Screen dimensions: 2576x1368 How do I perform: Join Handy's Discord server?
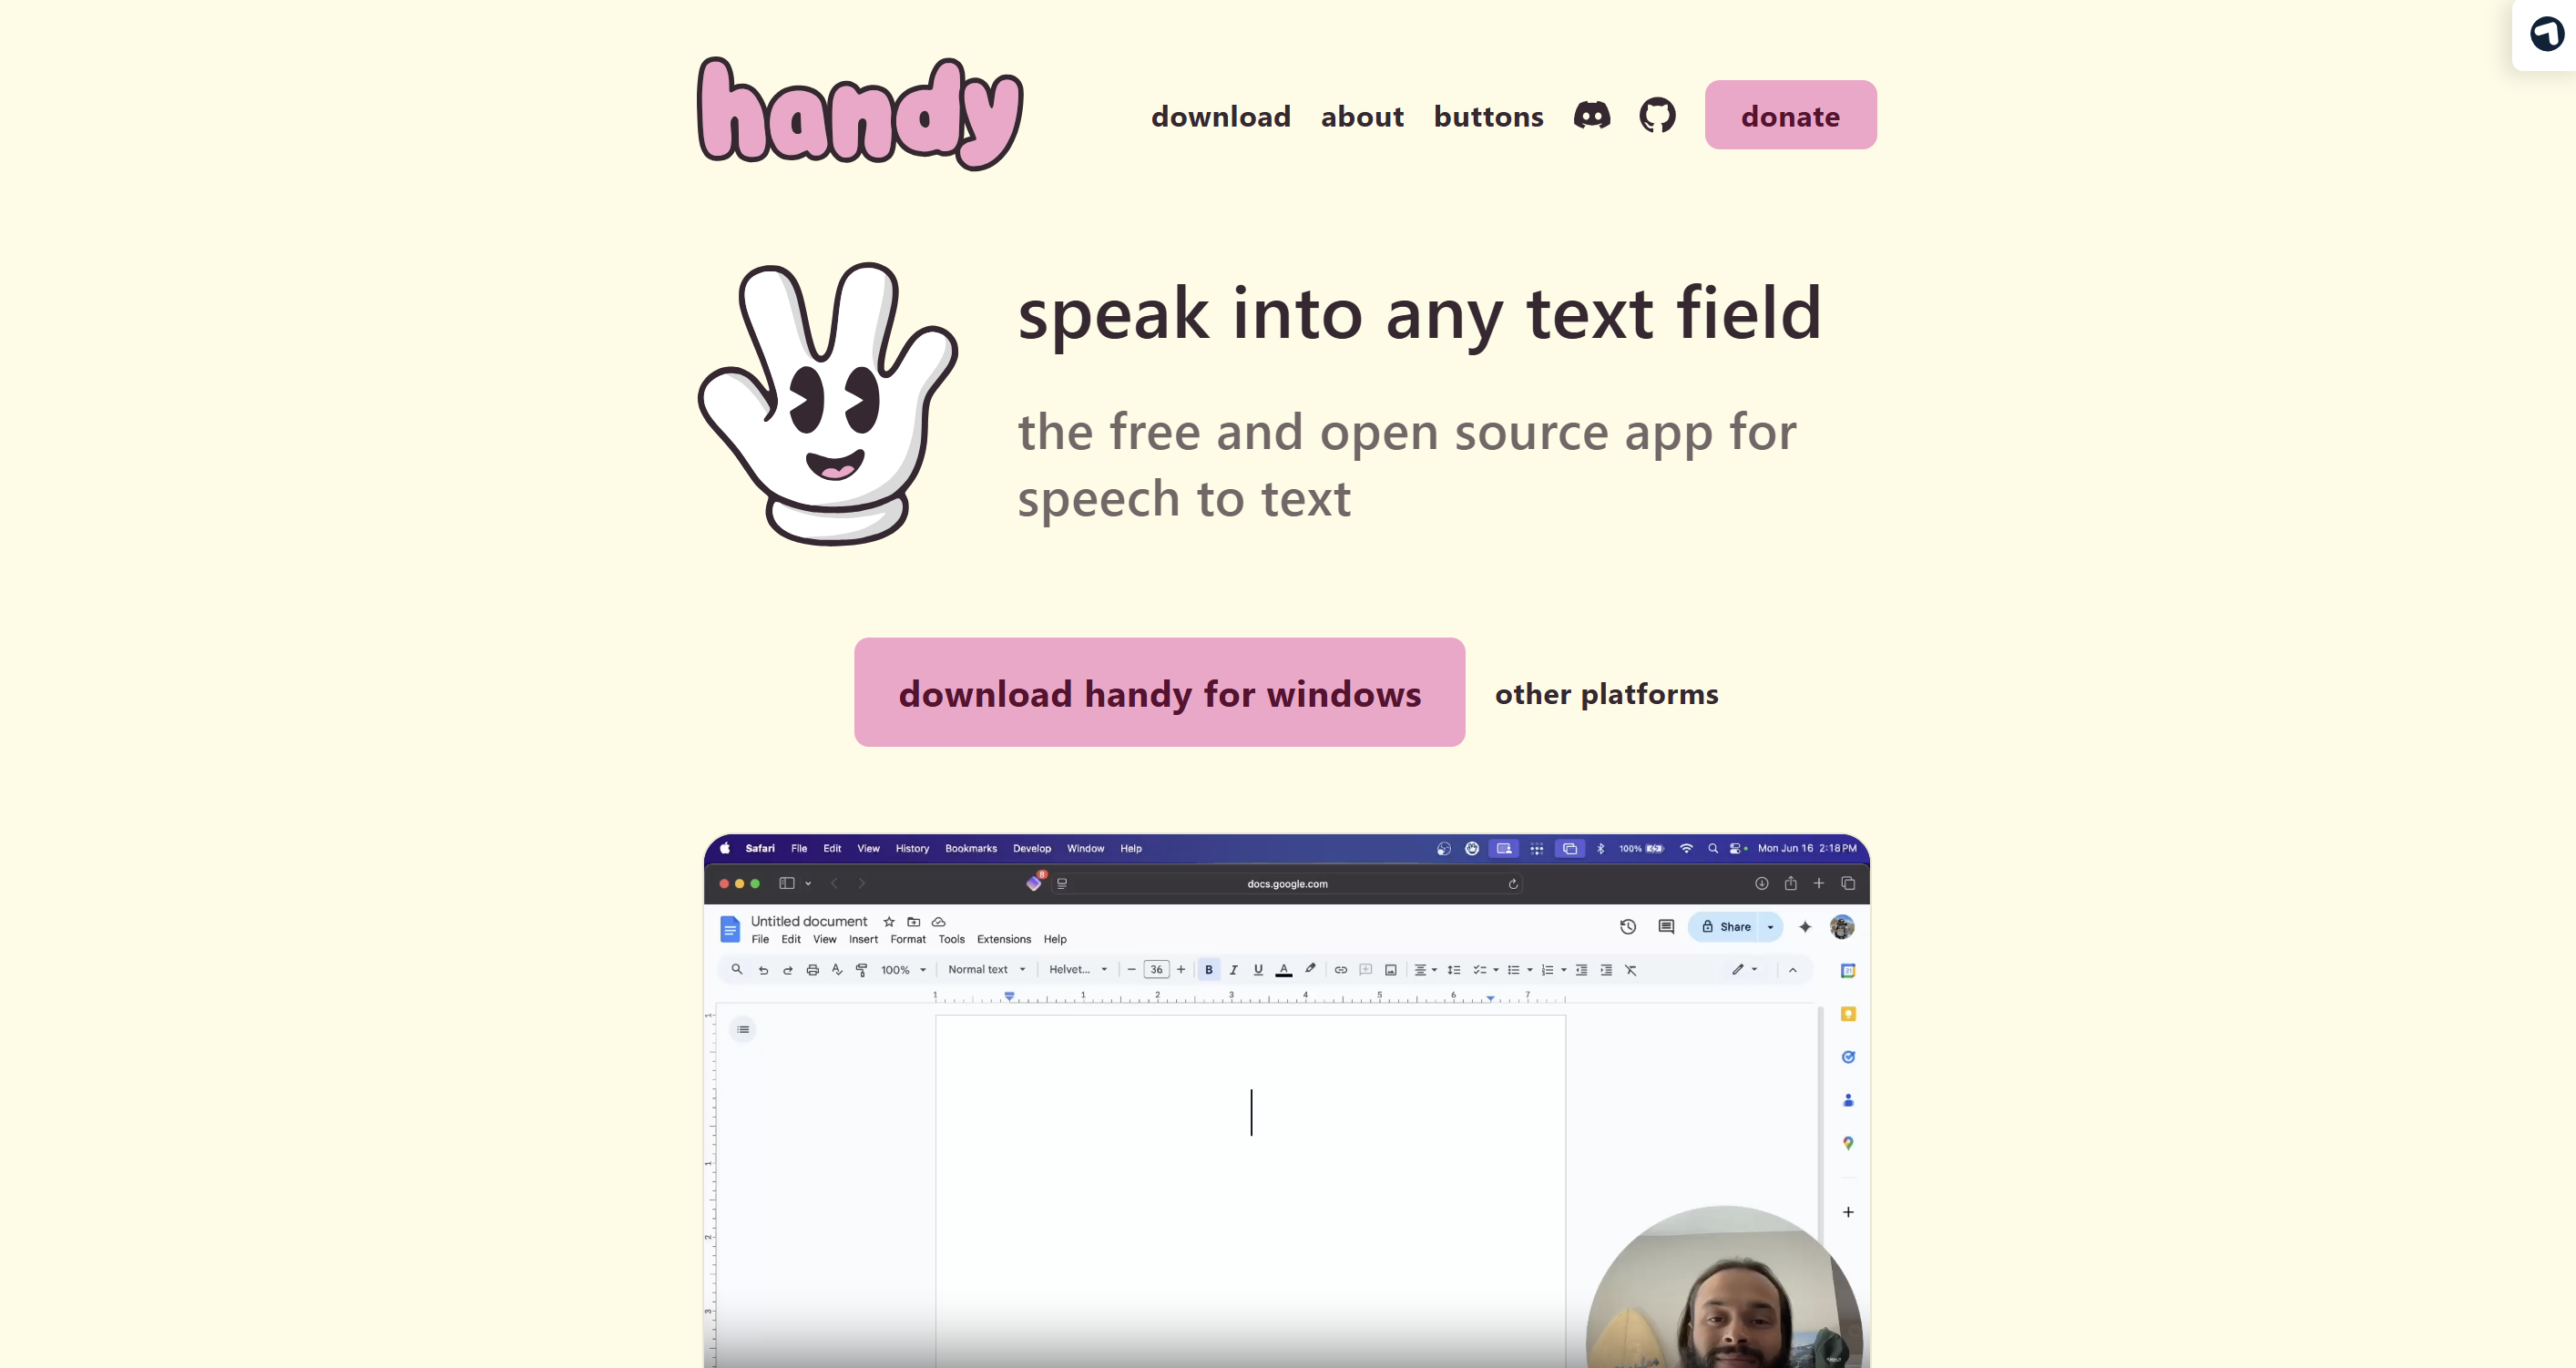pyautogui.click(x=1591, y=115)
